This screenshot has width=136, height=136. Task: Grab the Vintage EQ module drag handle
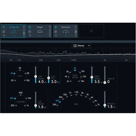14,36
